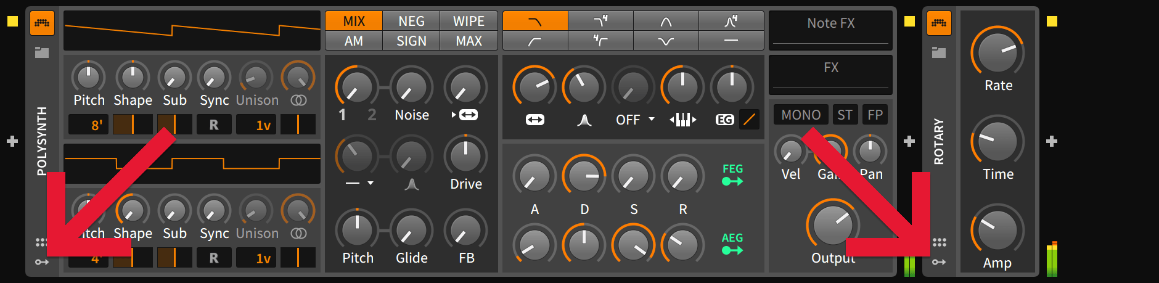
Task: Click oscillator 1 waveform display
Action: (192, 30)
